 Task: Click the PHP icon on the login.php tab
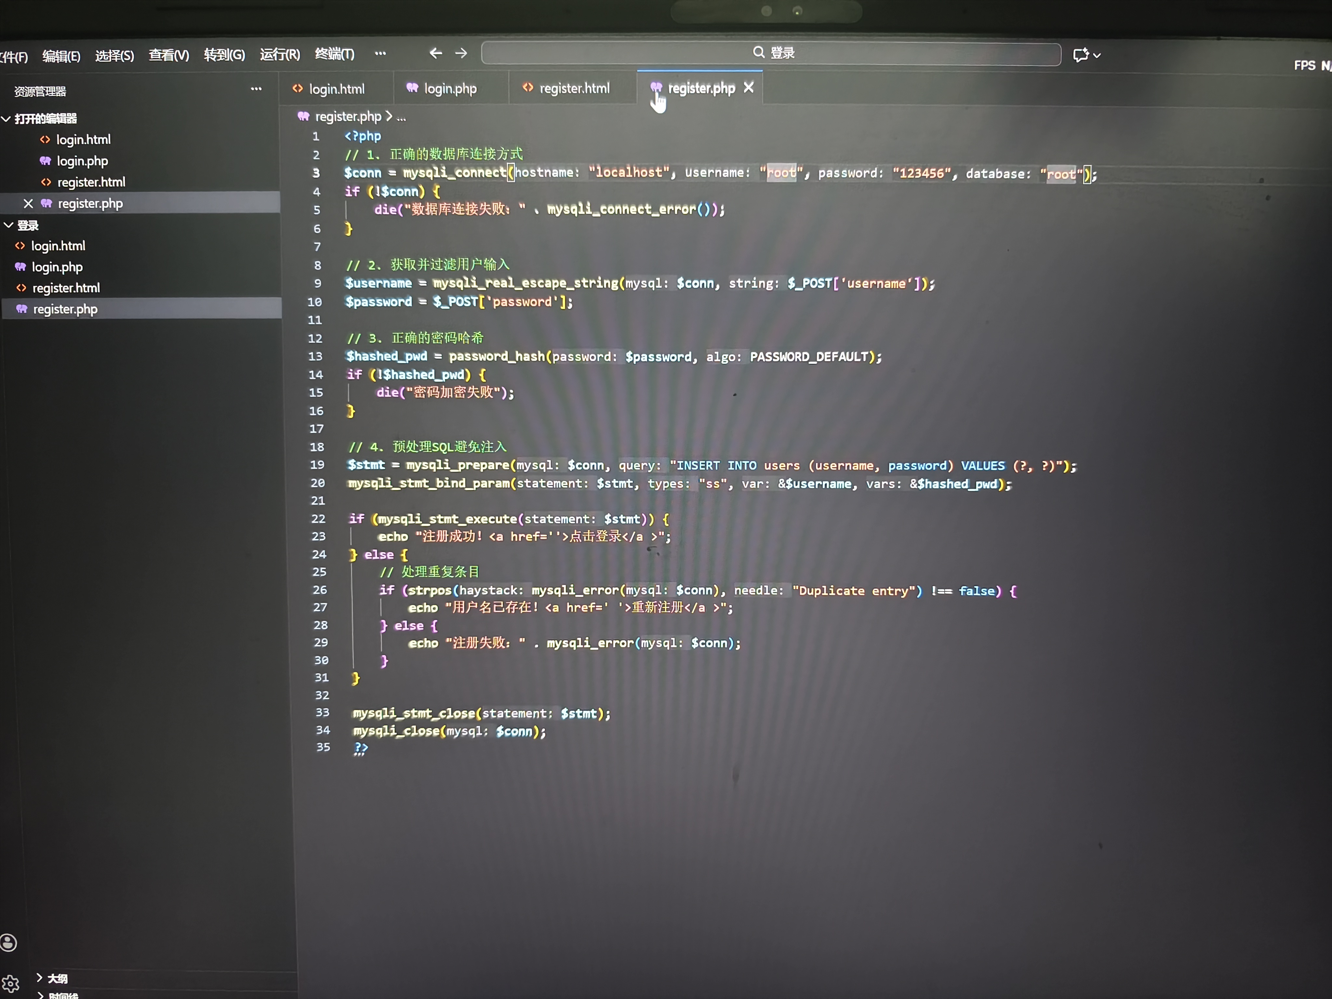click(x=412, y=88)
